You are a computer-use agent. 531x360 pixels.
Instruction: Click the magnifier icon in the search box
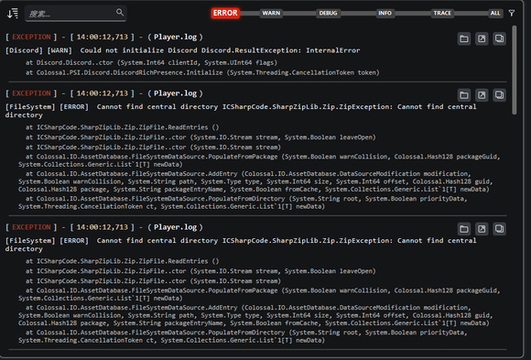pyautogui.click(x=120, y=13)
